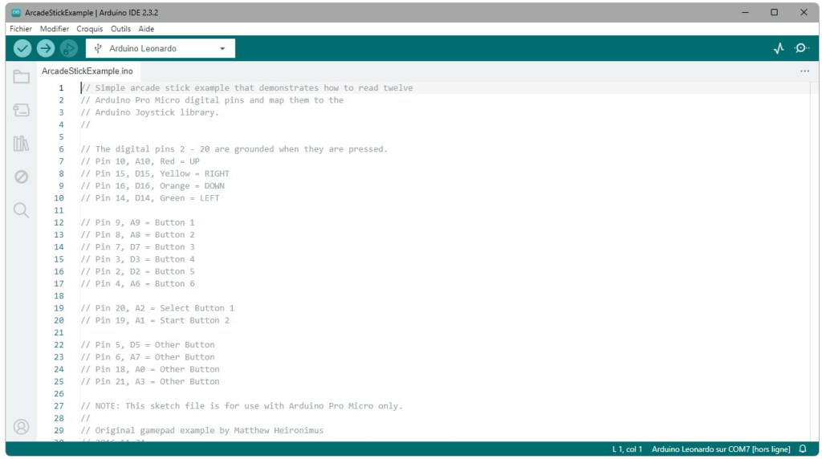Click the user account profile icon
This screenshot has width=822, height=459.
[x=22, y=426]
